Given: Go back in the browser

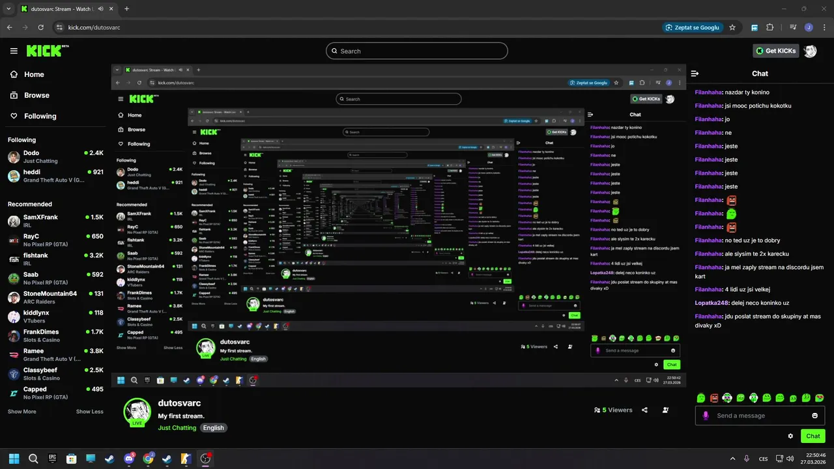Looking at the screenshot, I should pyautogui.click(x=9, y=27).
